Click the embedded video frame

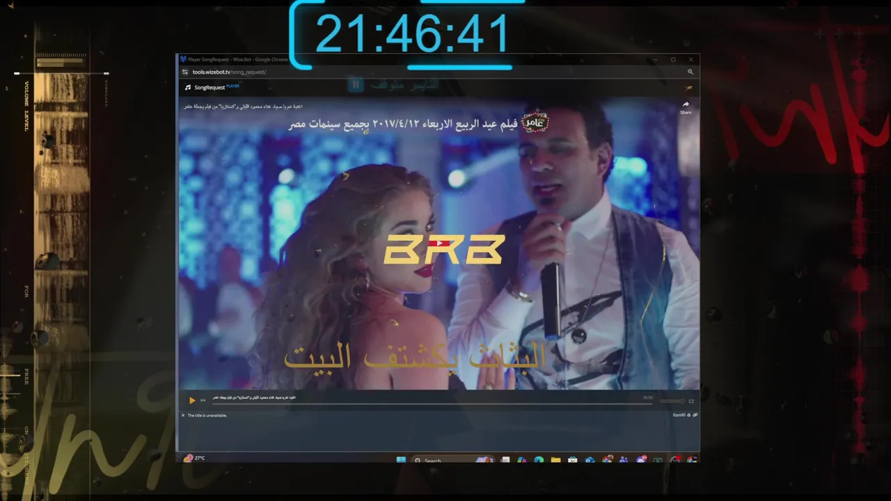click(x=439, y=244)
